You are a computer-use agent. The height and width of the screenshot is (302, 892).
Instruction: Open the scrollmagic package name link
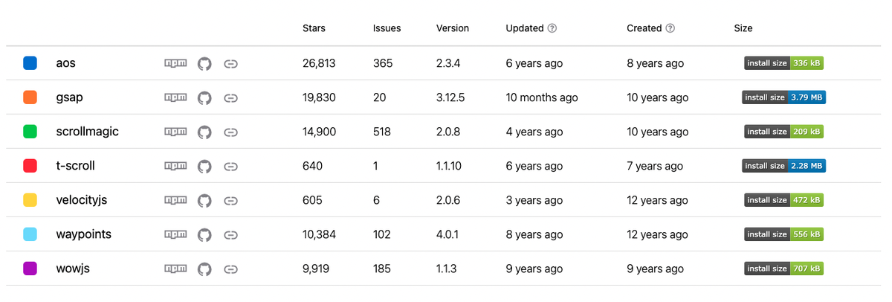(87, 132)
